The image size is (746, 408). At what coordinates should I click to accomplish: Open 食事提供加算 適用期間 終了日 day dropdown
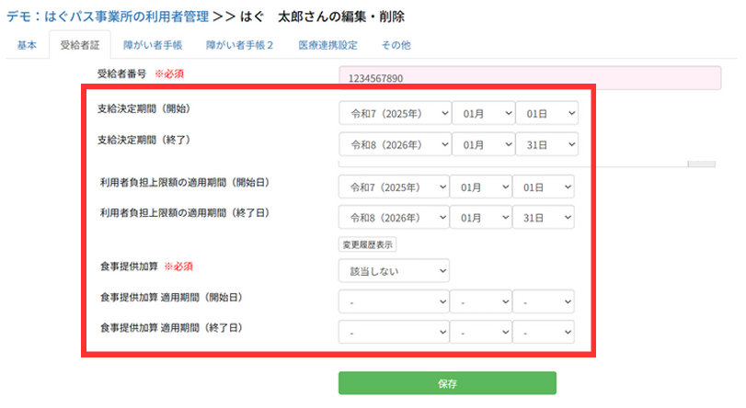(544, 331)
